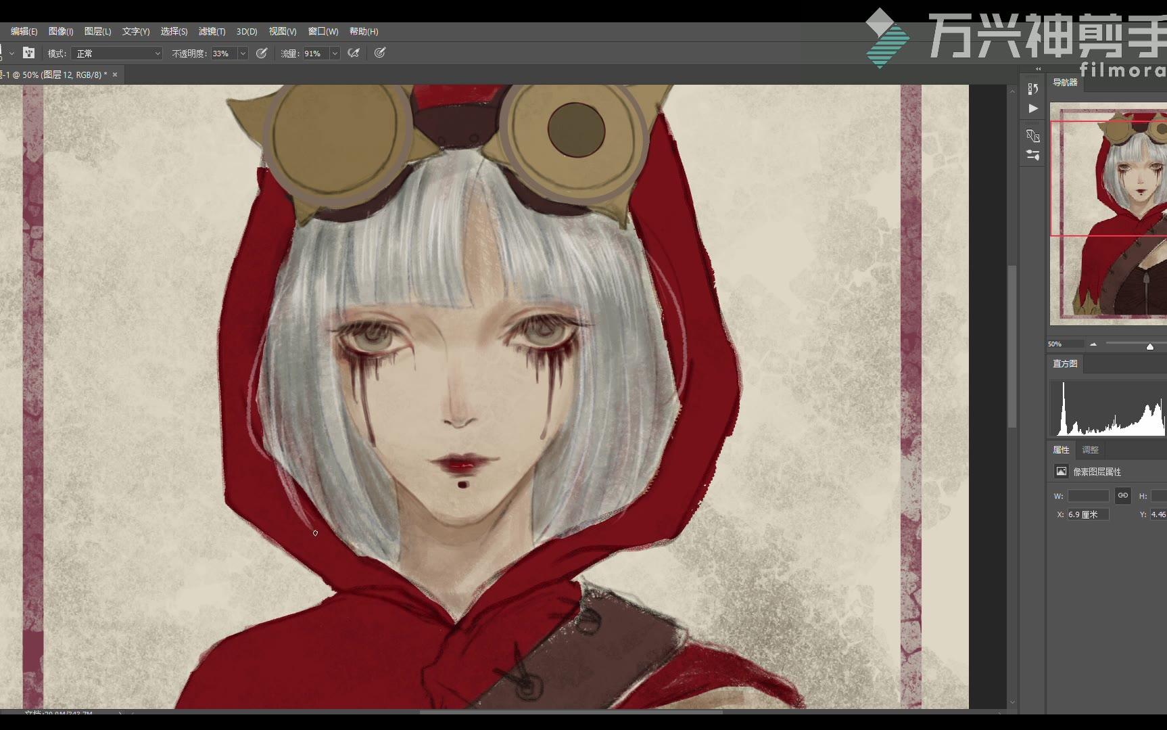Open the History panel icon
This screenshot has width=1167, height=730.
point(1032,89)
